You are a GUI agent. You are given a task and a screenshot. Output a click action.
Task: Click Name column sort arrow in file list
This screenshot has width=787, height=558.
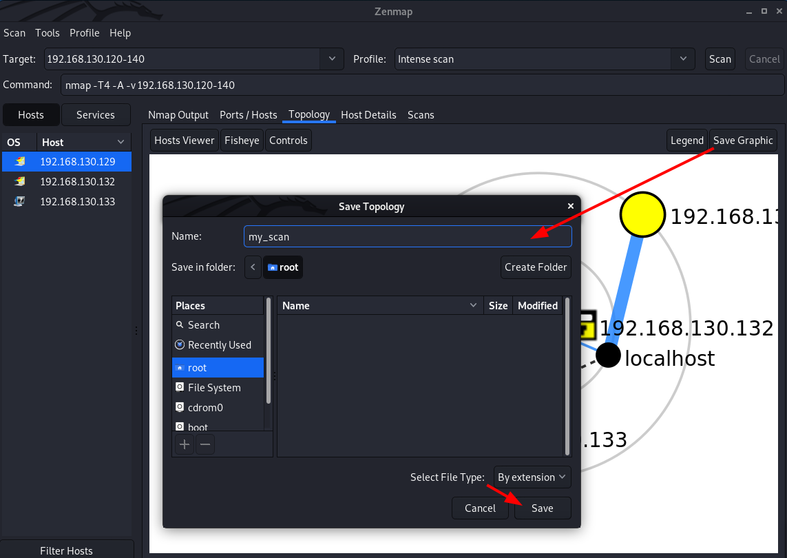point(473,305)
